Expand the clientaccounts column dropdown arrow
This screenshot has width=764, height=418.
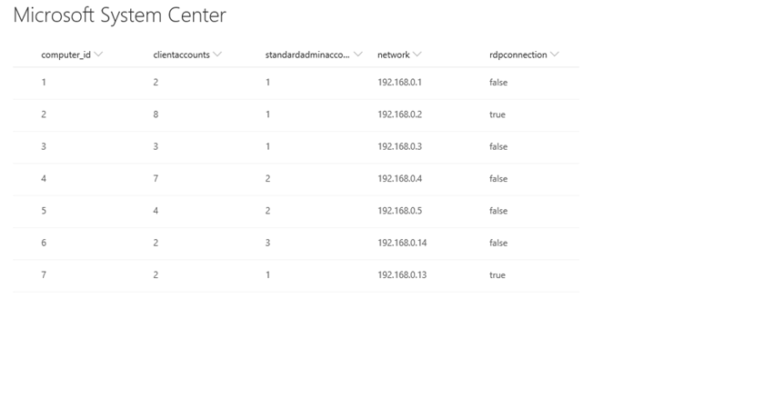coord(217,55)
